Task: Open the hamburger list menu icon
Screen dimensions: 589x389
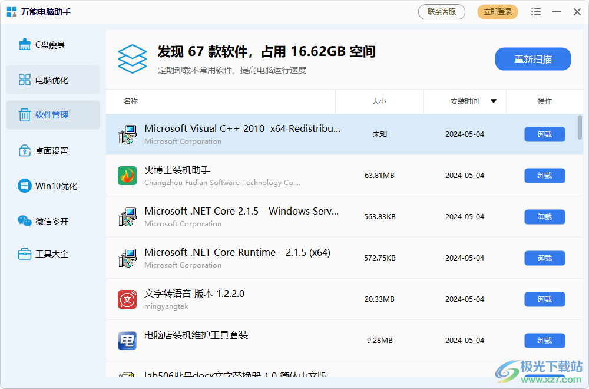Action: point(535,12)
